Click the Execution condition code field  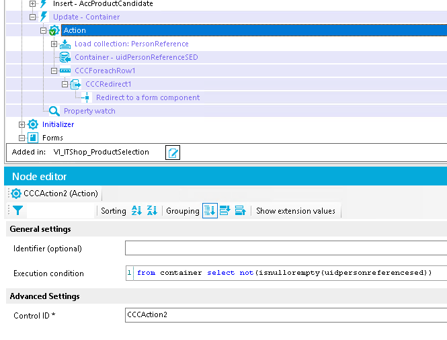[x=286, y=273]
